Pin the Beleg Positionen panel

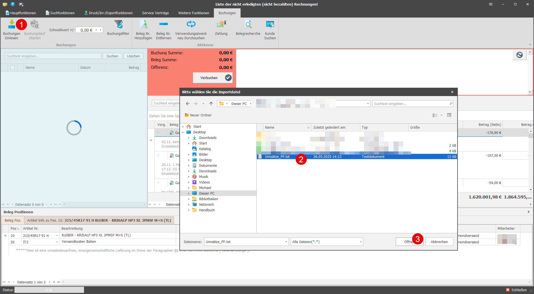[528, 212]
